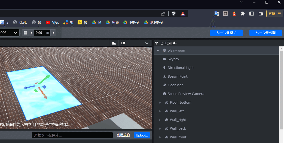Image resolution: width=284 pixels, height=143 pixels.
Task: Click the シーンを開く button
Action: point(226,33)
